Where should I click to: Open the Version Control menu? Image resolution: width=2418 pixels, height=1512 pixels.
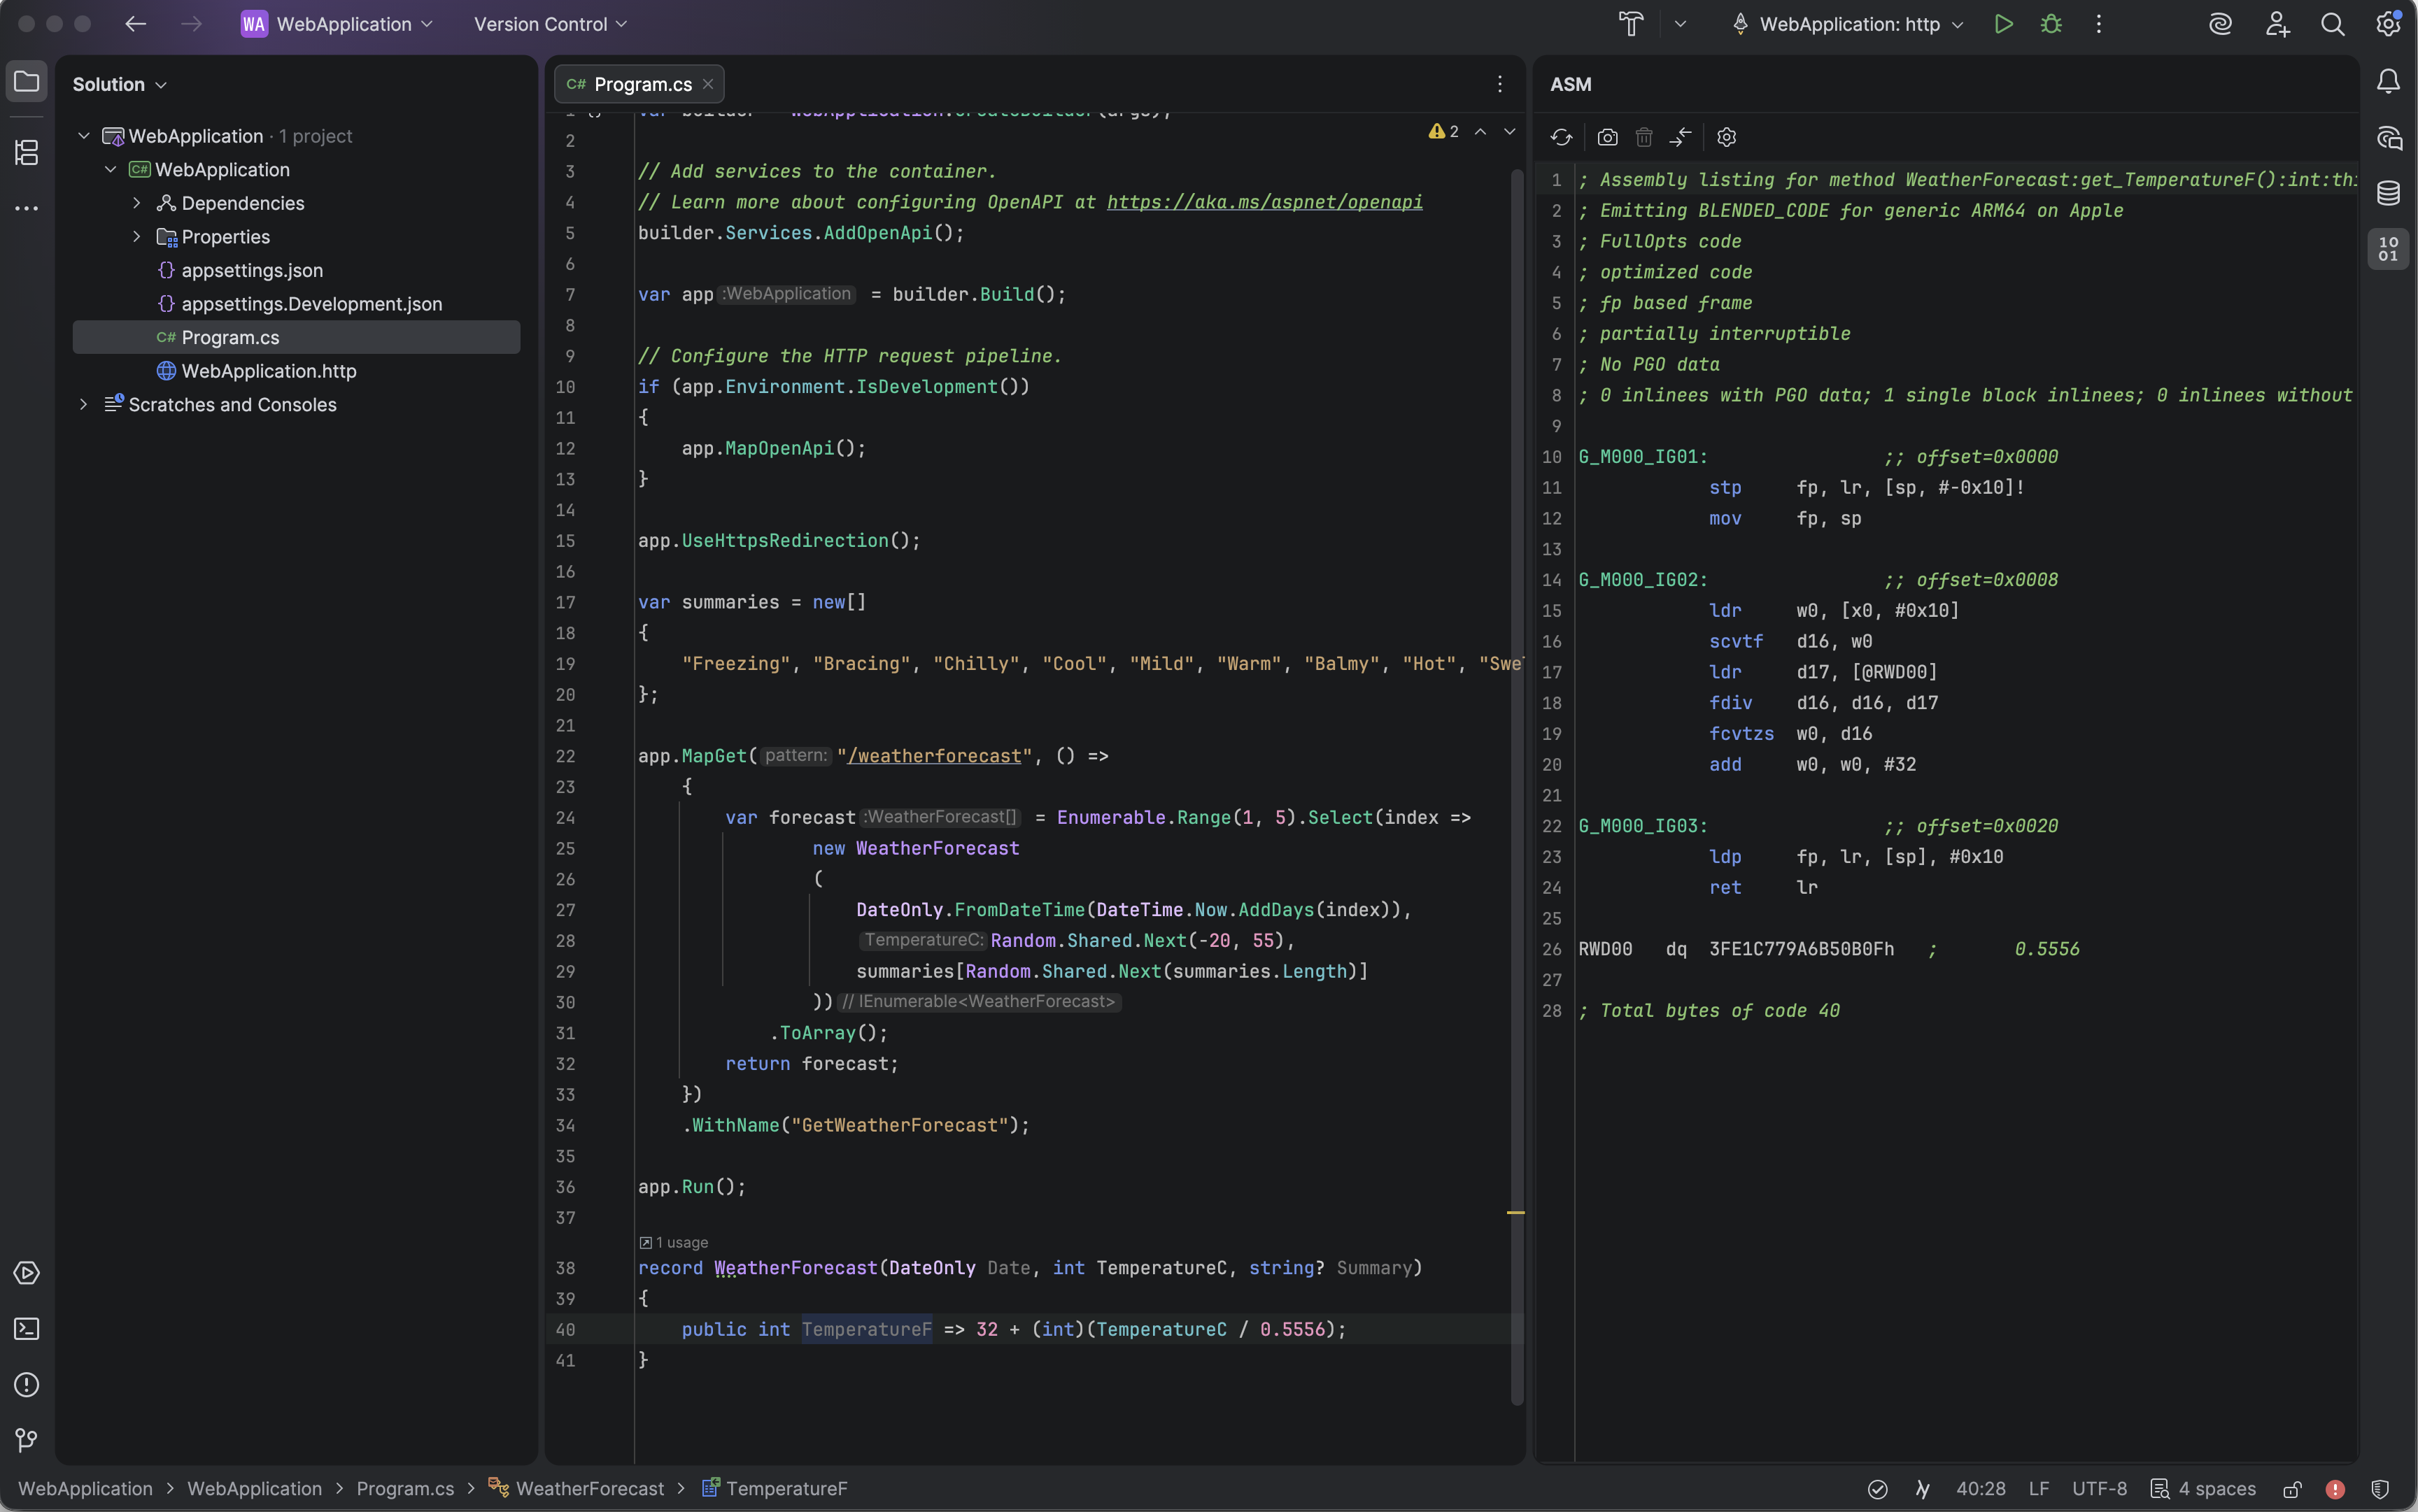(x=550, y=24)
